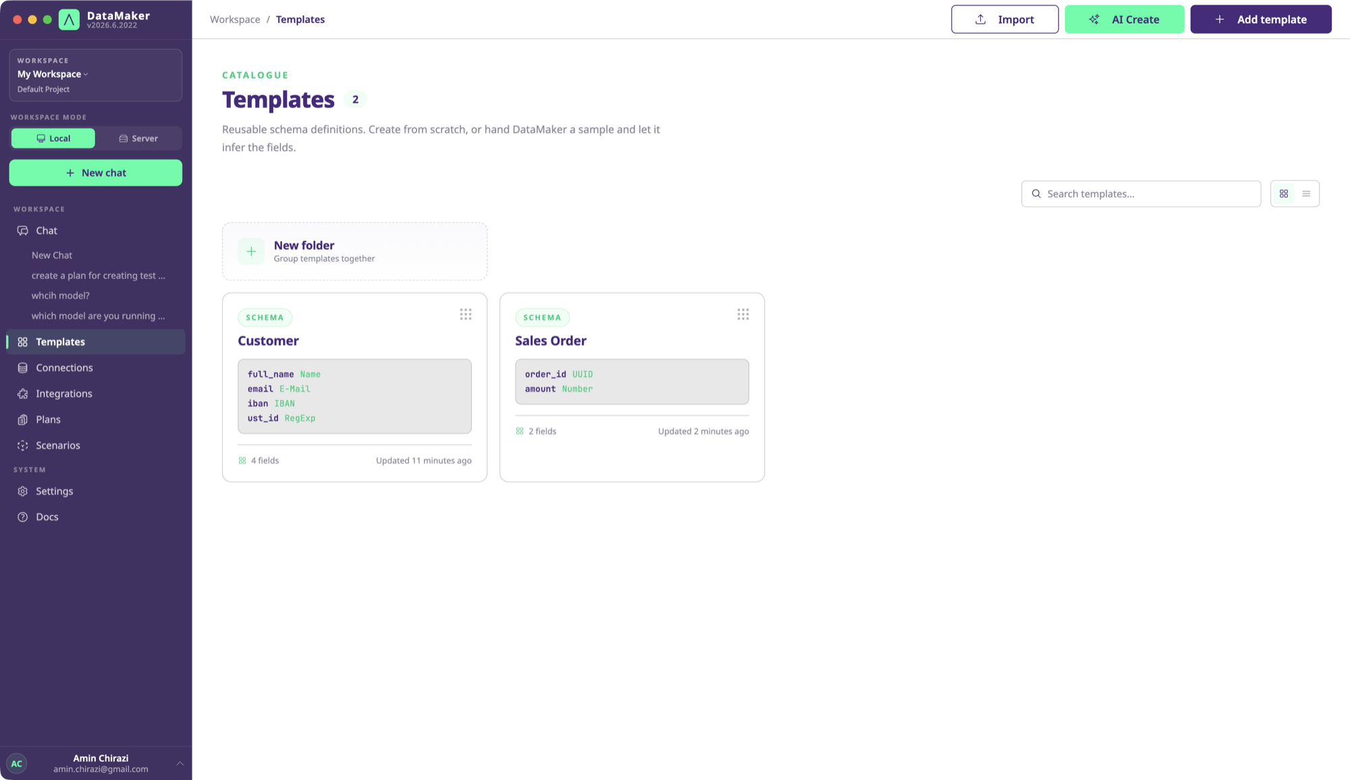Click 'order_id' field in Sales Order
This screenshot has width=1350, height=780.
pos(545,375)
